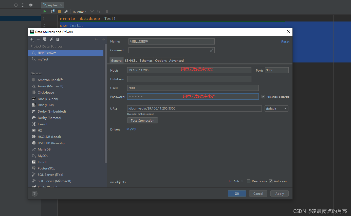Expand the Tx: Auto dropdown in the dialog
The image size is (351, 216).
click(x=235, y=181)
